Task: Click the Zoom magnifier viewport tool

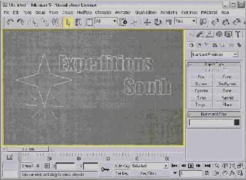Action: [217, 166]
